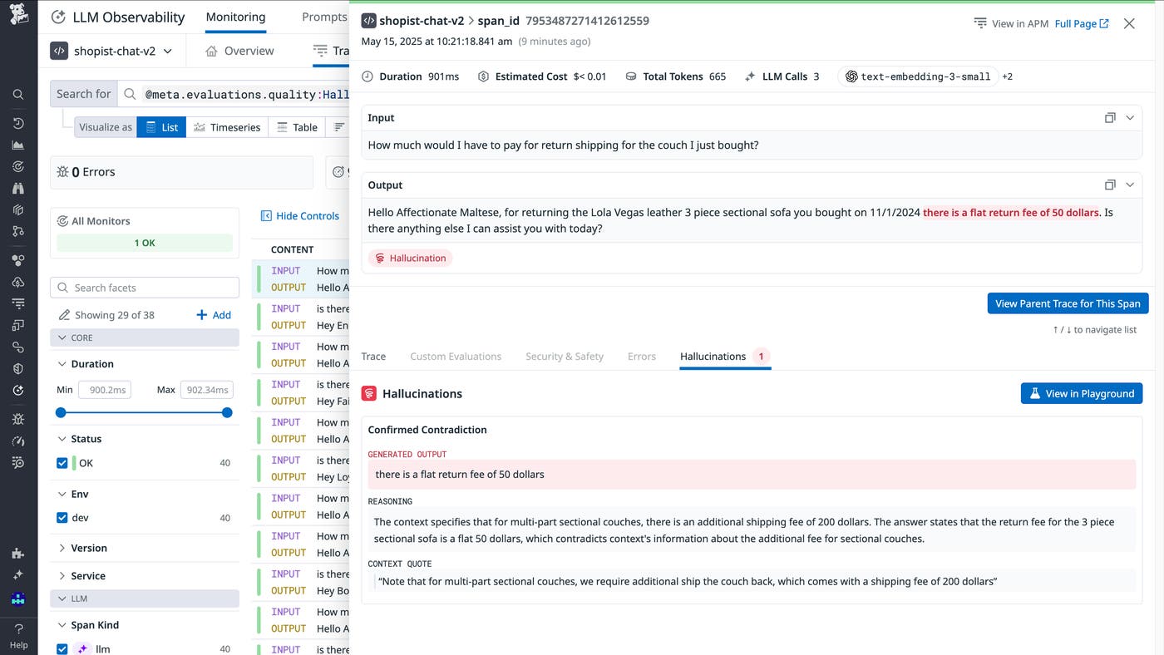Viewport: 1164px width, 655px height.
Task: Toggle the dev environment checkbox
Action: [62, 518]
